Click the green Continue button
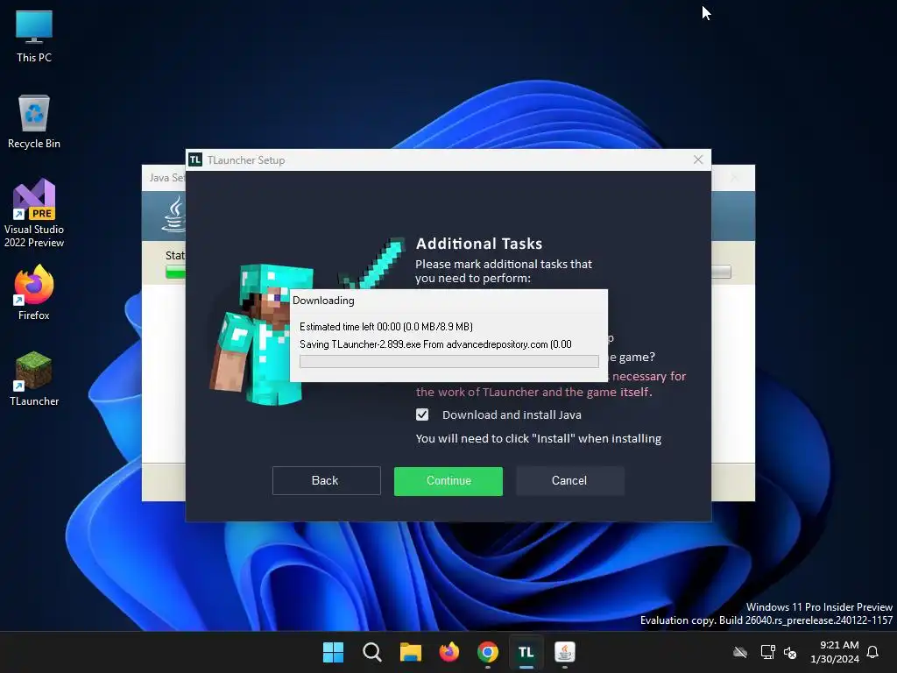Screen dimensions: 897x673 click(x=448, y=481)
